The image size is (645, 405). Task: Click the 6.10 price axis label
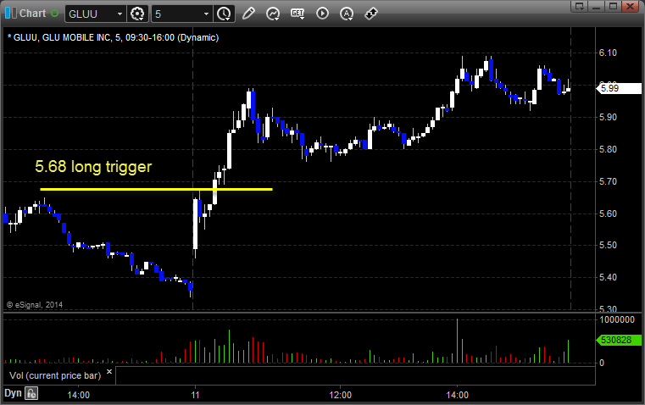coord(608,53)
